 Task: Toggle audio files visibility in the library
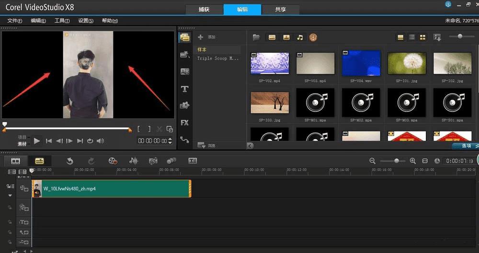[300, 37]
